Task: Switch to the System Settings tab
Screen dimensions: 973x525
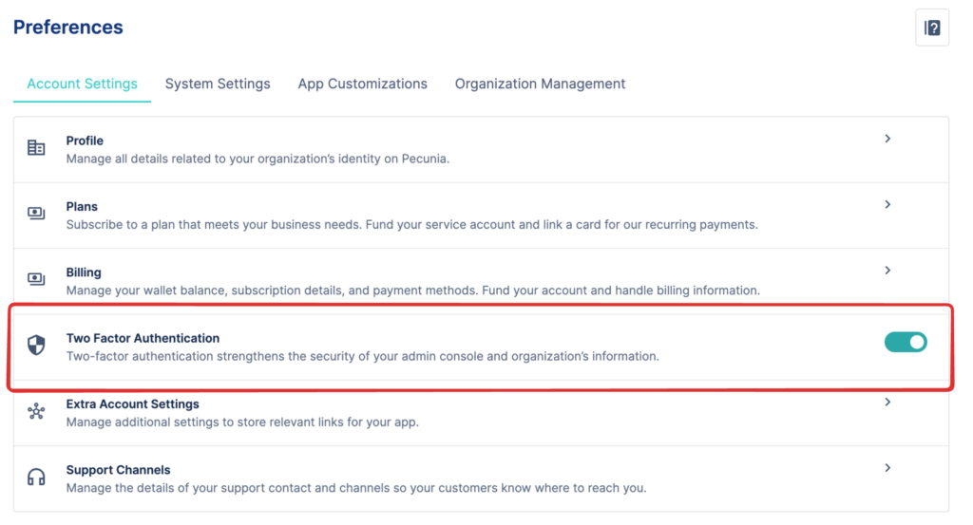Action: pyautogui.click(x=218, y=84)
